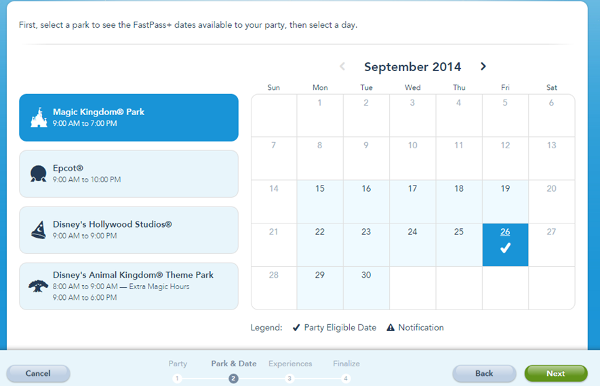Click the Magic Kingdom castle icon
This screenshot has height=386, width=600.
[39, 118]
